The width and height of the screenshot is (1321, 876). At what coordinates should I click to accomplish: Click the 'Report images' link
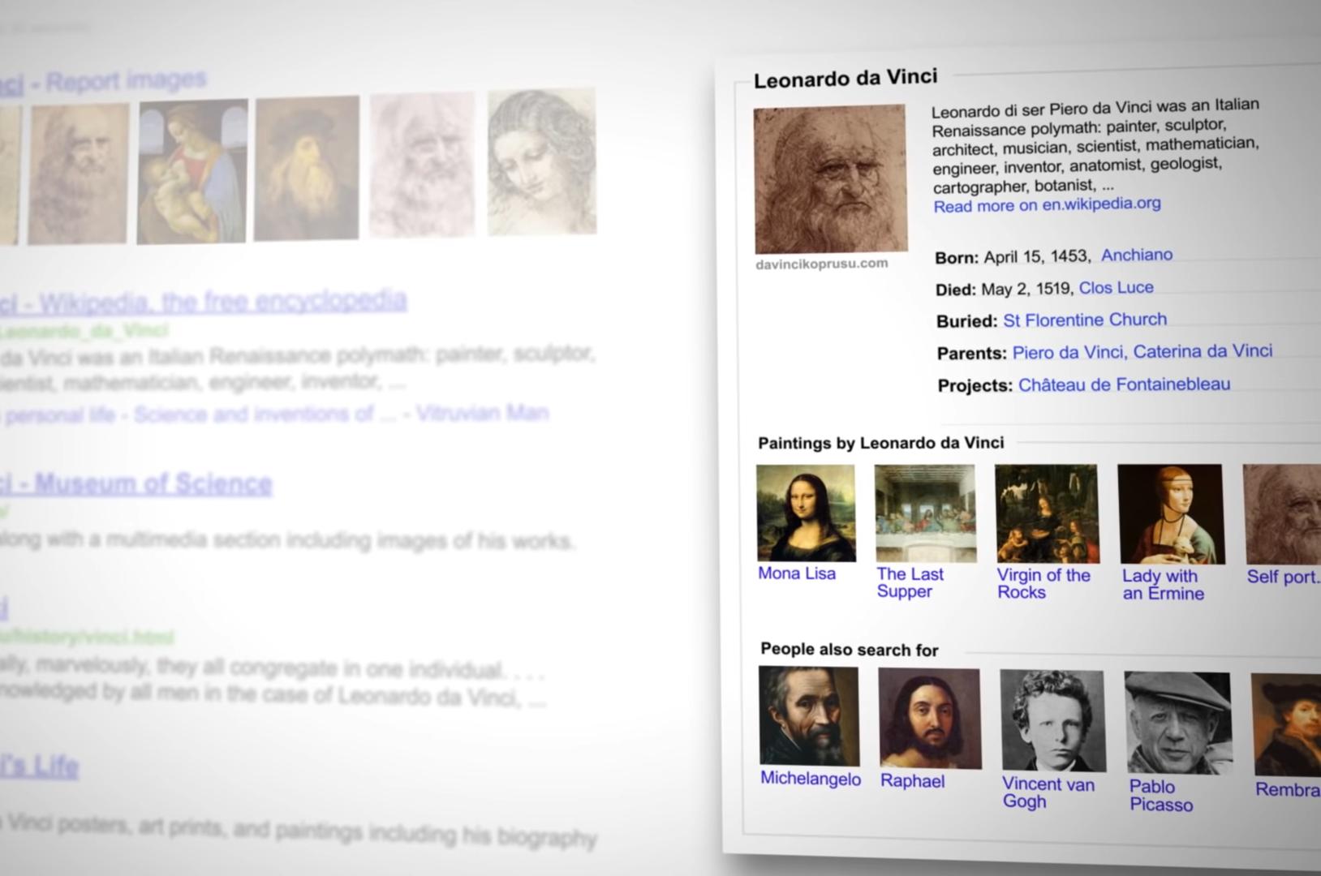(x=125, y=81)
